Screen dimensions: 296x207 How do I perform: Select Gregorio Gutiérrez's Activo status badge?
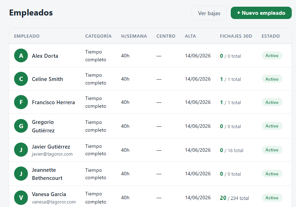point(272,126)
